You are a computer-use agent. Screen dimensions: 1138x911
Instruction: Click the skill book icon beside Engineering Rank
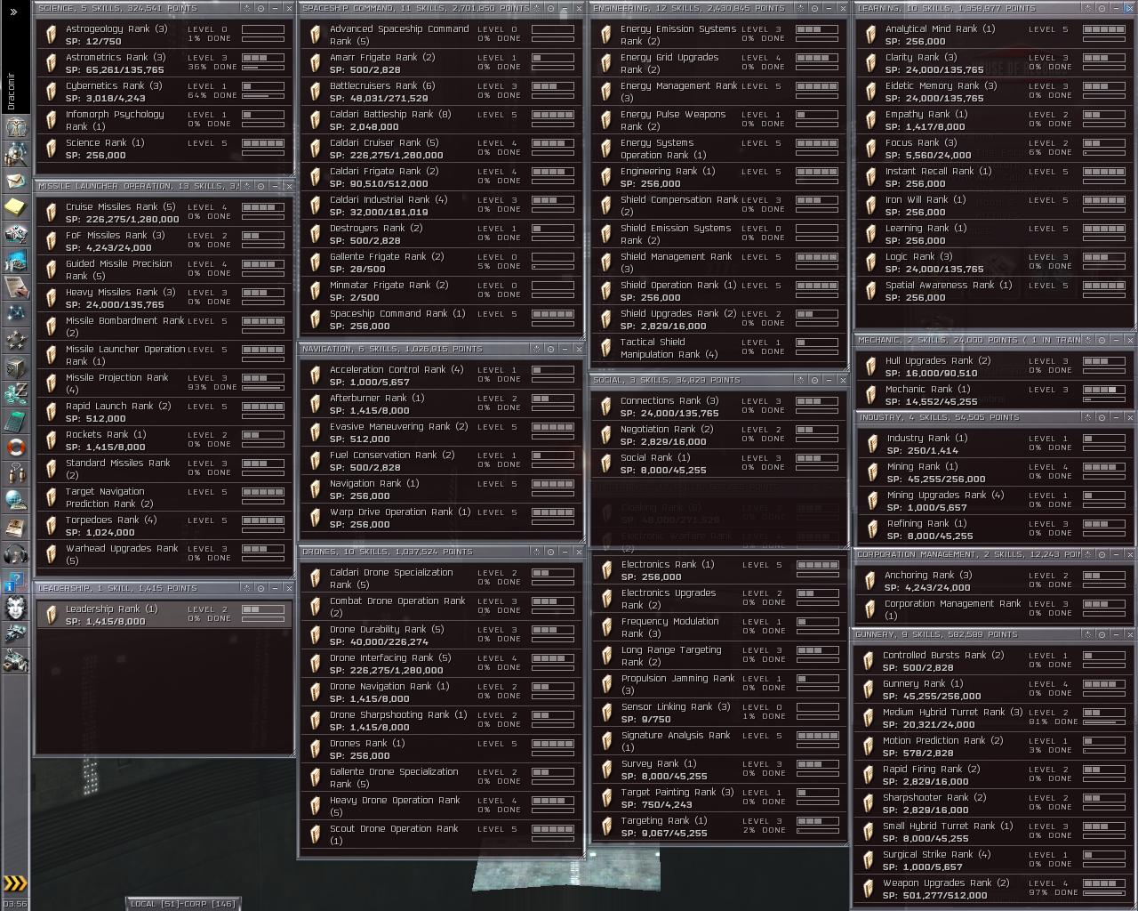[606, 177]
